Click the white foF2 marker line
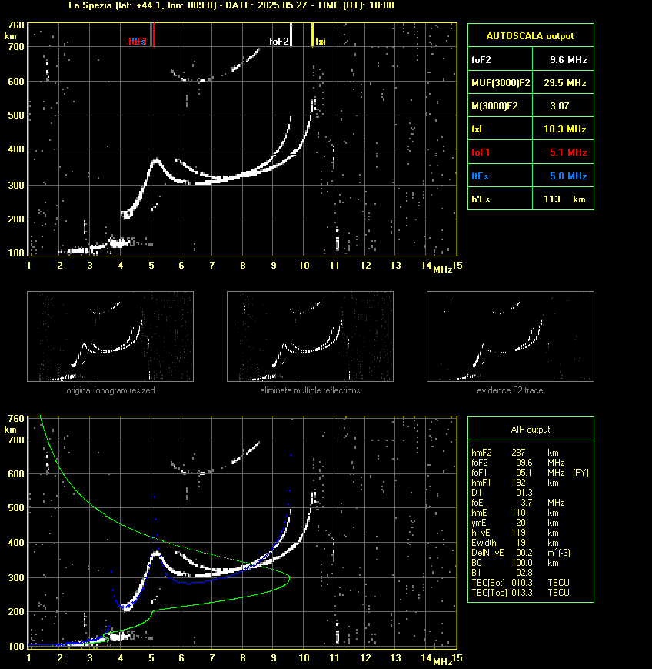652x669 pixels. click(291, 35)
